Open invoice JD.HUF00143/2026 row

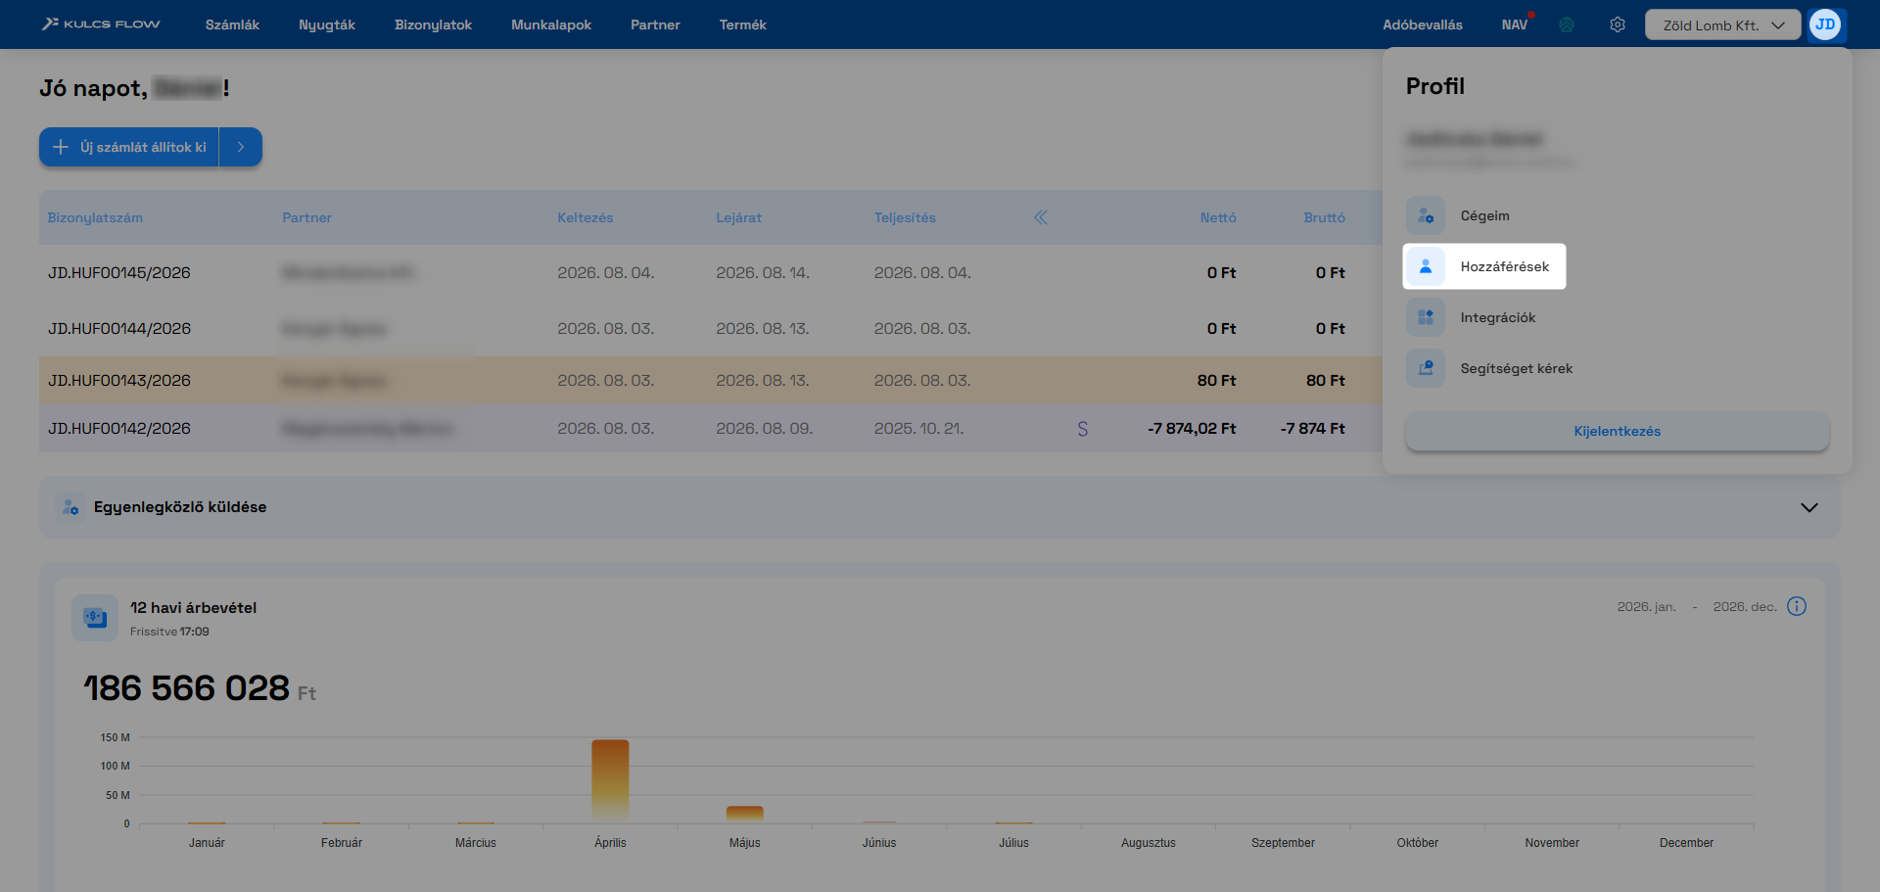[x=710, y=380]
